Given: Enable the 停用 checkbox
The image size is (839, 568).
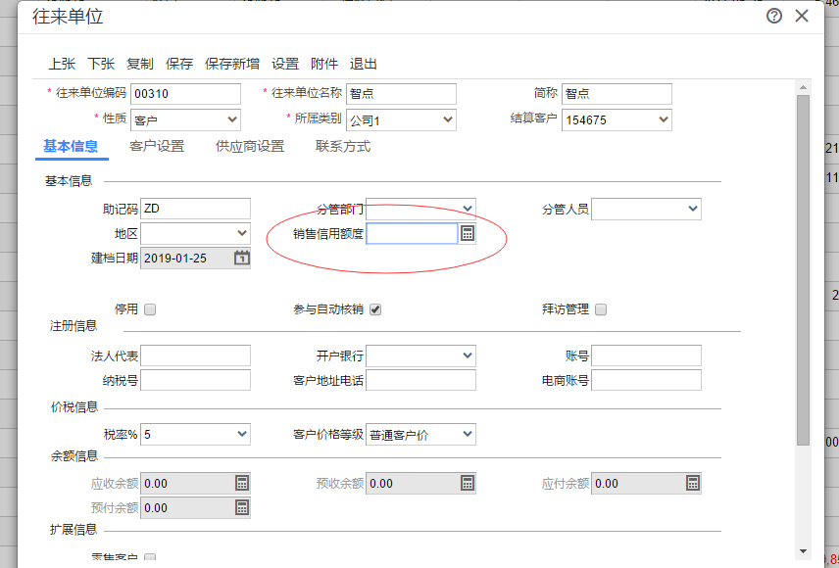Looking at the screenshot, I should [x=150, y=309].
